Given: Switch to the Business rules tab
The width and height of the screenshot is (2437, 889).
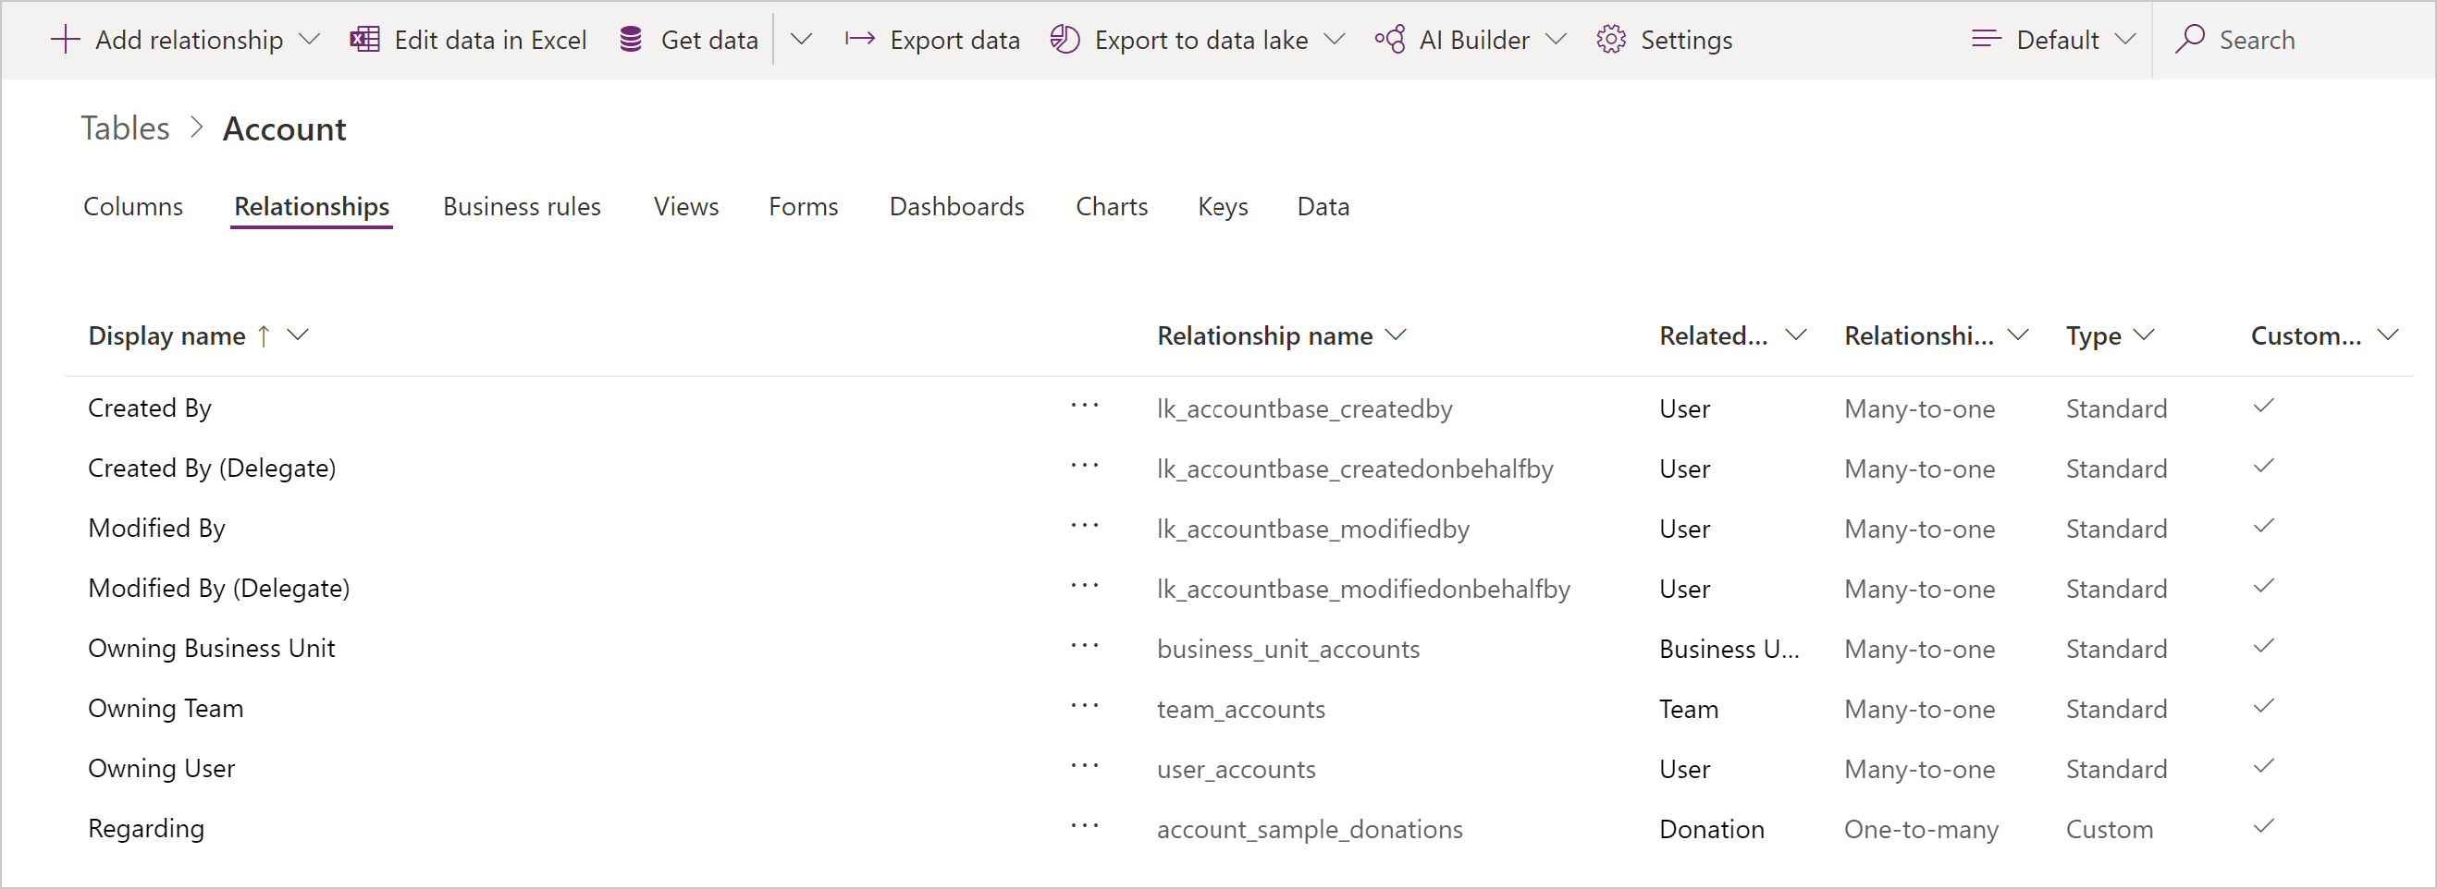Looking at the screenshot, I should pyautogui.click(x=522, y=206).
